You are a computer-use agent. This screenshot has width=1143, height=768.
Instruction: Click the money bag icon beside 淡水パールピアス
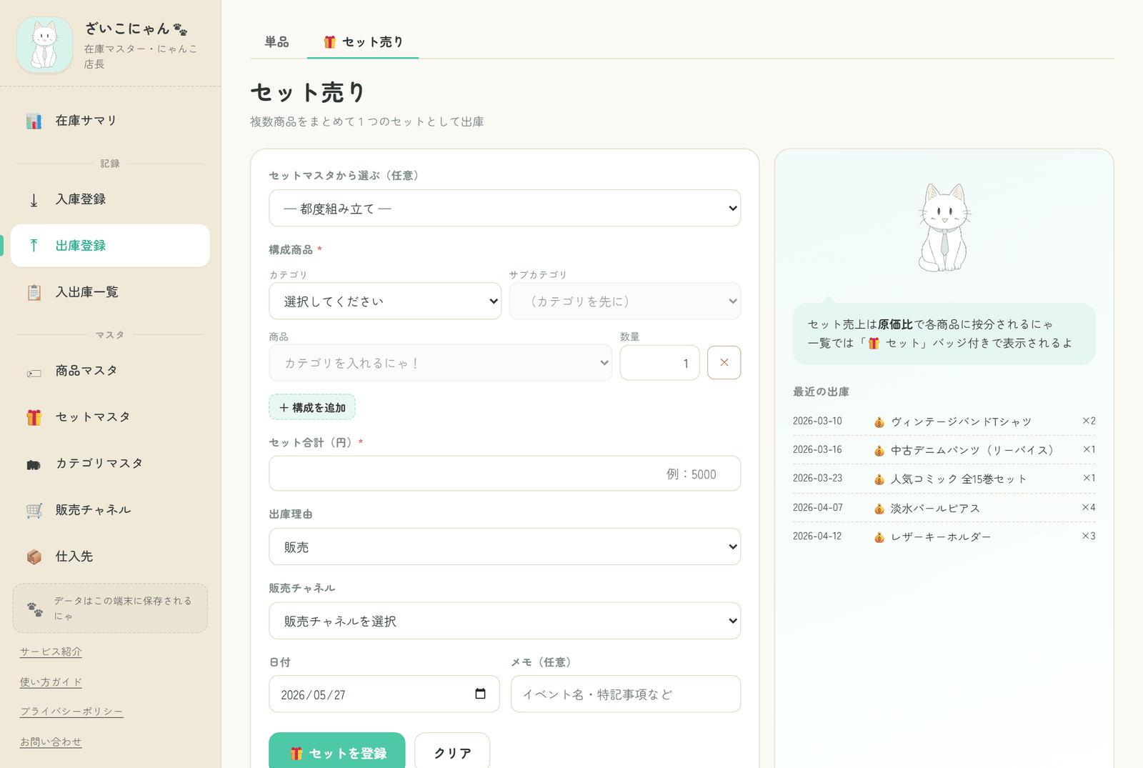879,509
